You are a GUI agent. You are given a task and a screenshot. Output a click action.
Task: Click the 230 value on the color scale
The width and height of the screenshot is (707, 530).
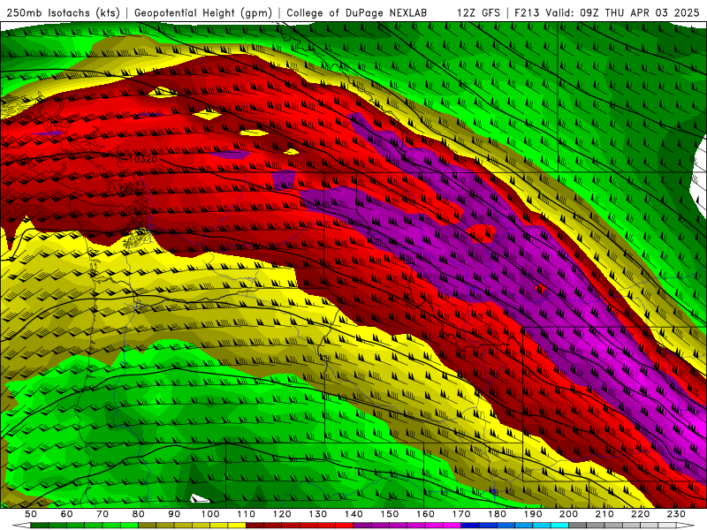point(676,514)
